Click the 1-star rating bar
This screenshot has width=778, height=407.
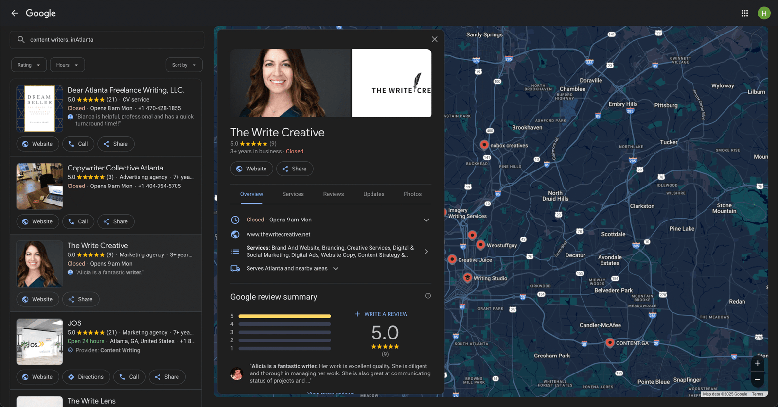284,349
